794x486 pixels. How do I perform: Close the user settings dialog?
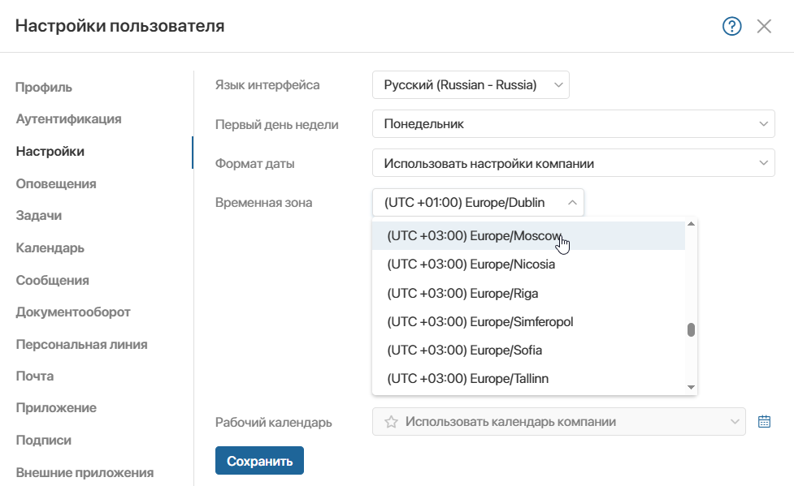[x=764, y=26]
